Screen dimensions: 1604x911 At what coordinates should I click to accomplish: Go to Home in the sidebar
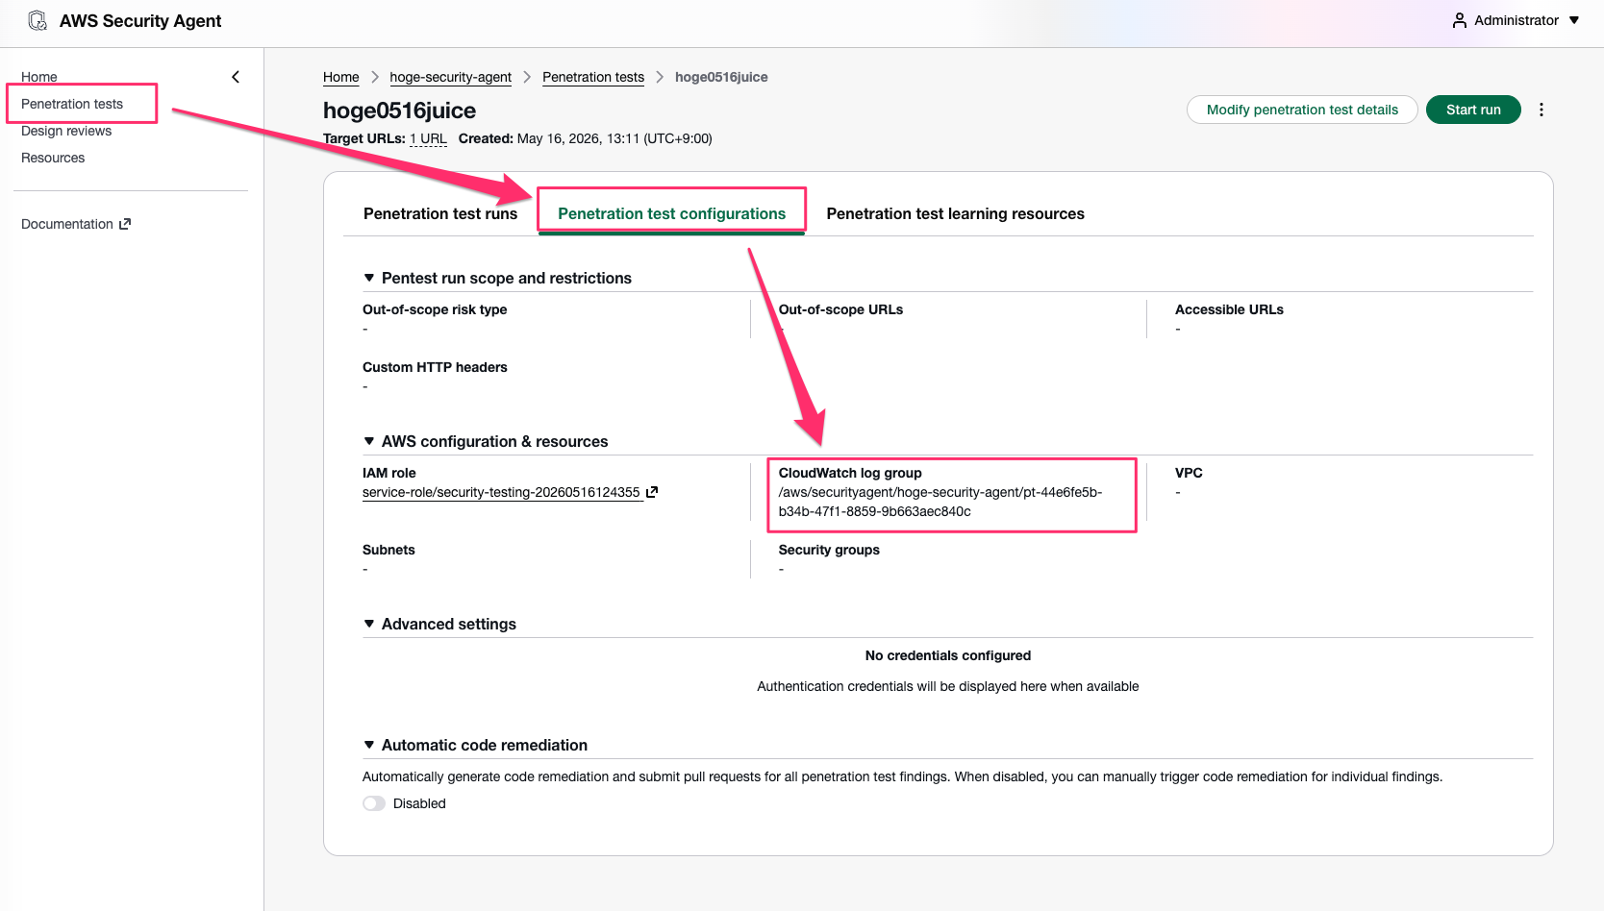[39, 77]
